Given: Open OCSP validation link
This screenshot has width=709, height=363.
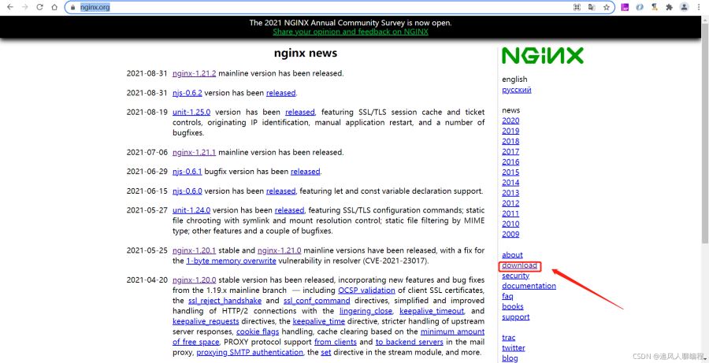Looking at the screenshot, I should pyautogui.click(x=366, y=291).
